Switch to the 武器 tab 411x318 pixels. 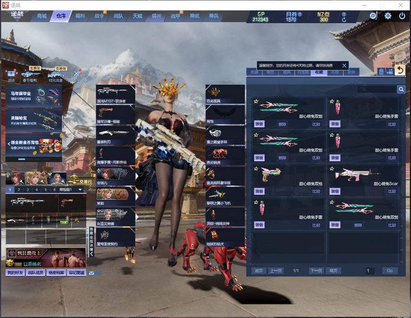pyautogui.click(x=254, y=72)
